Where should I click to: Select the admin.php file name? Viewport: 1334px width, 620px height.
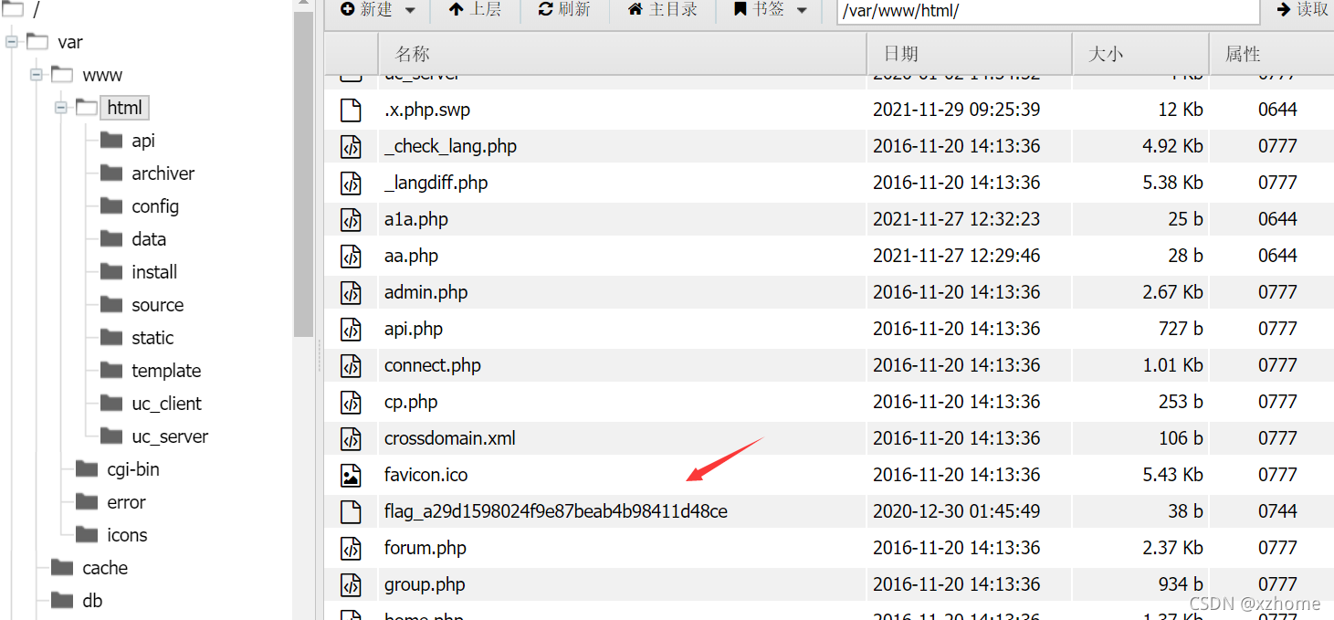coord(425,292)
